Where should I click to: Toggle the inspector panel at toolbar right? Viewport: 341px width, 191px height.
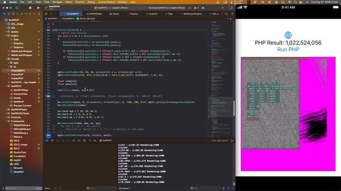[x=231, y=8]
